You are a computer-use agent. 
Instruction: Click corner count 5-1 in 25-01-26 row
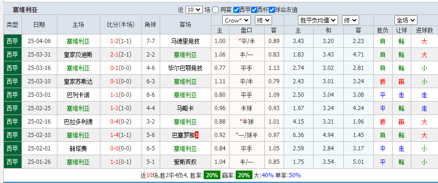tap(151, 162)
